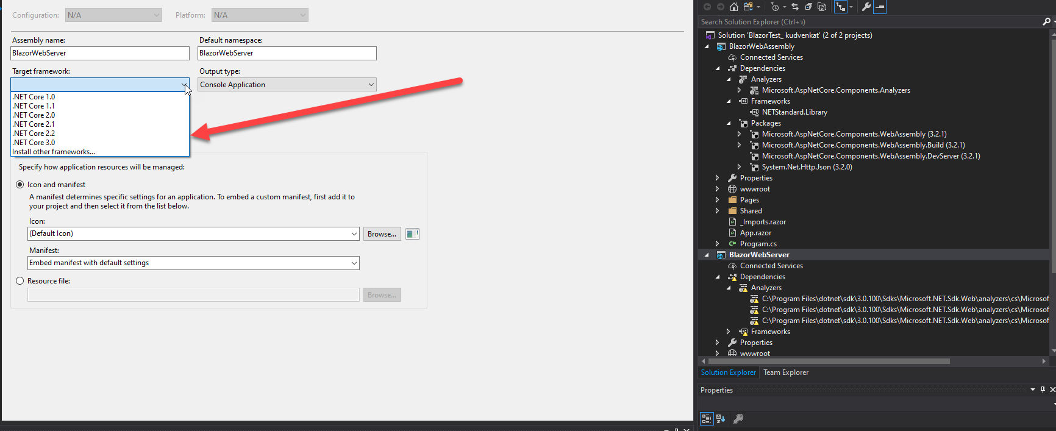Click the Default namespace text field
Viewport: 1056px width, 431px height.
click(x=287, y=53)
